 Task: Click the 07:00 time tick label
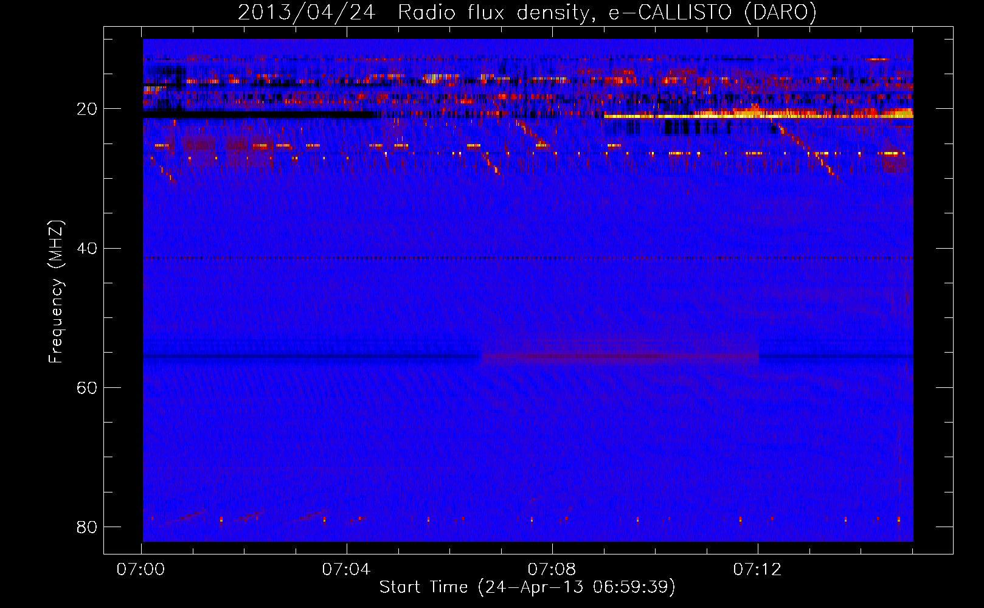[x=141, y=570]
